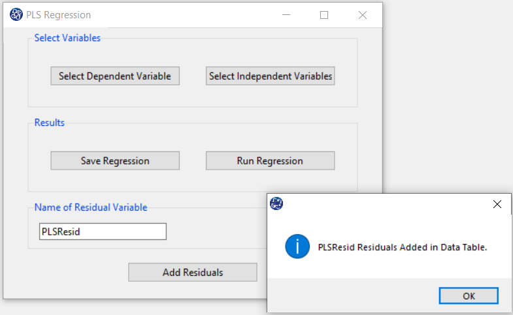Click the PLS Regression window title text
Viewport: 513px width, 315px height.
tap(59, 14)
